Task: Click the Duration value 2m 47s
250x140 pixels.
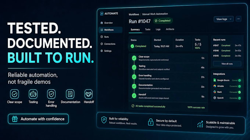Action: [x=179, y=46]
